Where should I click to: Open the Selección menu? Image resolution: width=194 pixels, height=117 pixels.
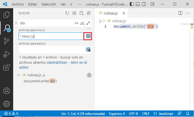tap(49, 4)
